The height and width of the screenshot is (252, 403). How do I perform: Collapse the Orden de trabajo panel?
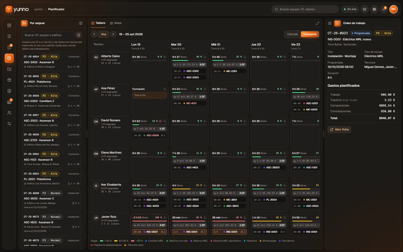(x=330, y=23)
